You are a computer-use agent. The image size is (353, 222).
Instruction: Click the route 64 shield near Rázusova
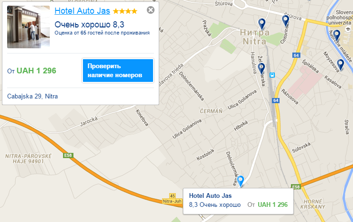pos(276,100)
